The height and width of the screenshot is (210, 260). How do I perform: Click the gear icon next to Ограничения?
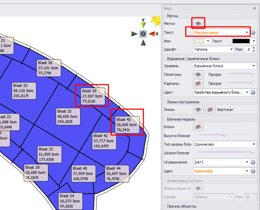[253, 162]
